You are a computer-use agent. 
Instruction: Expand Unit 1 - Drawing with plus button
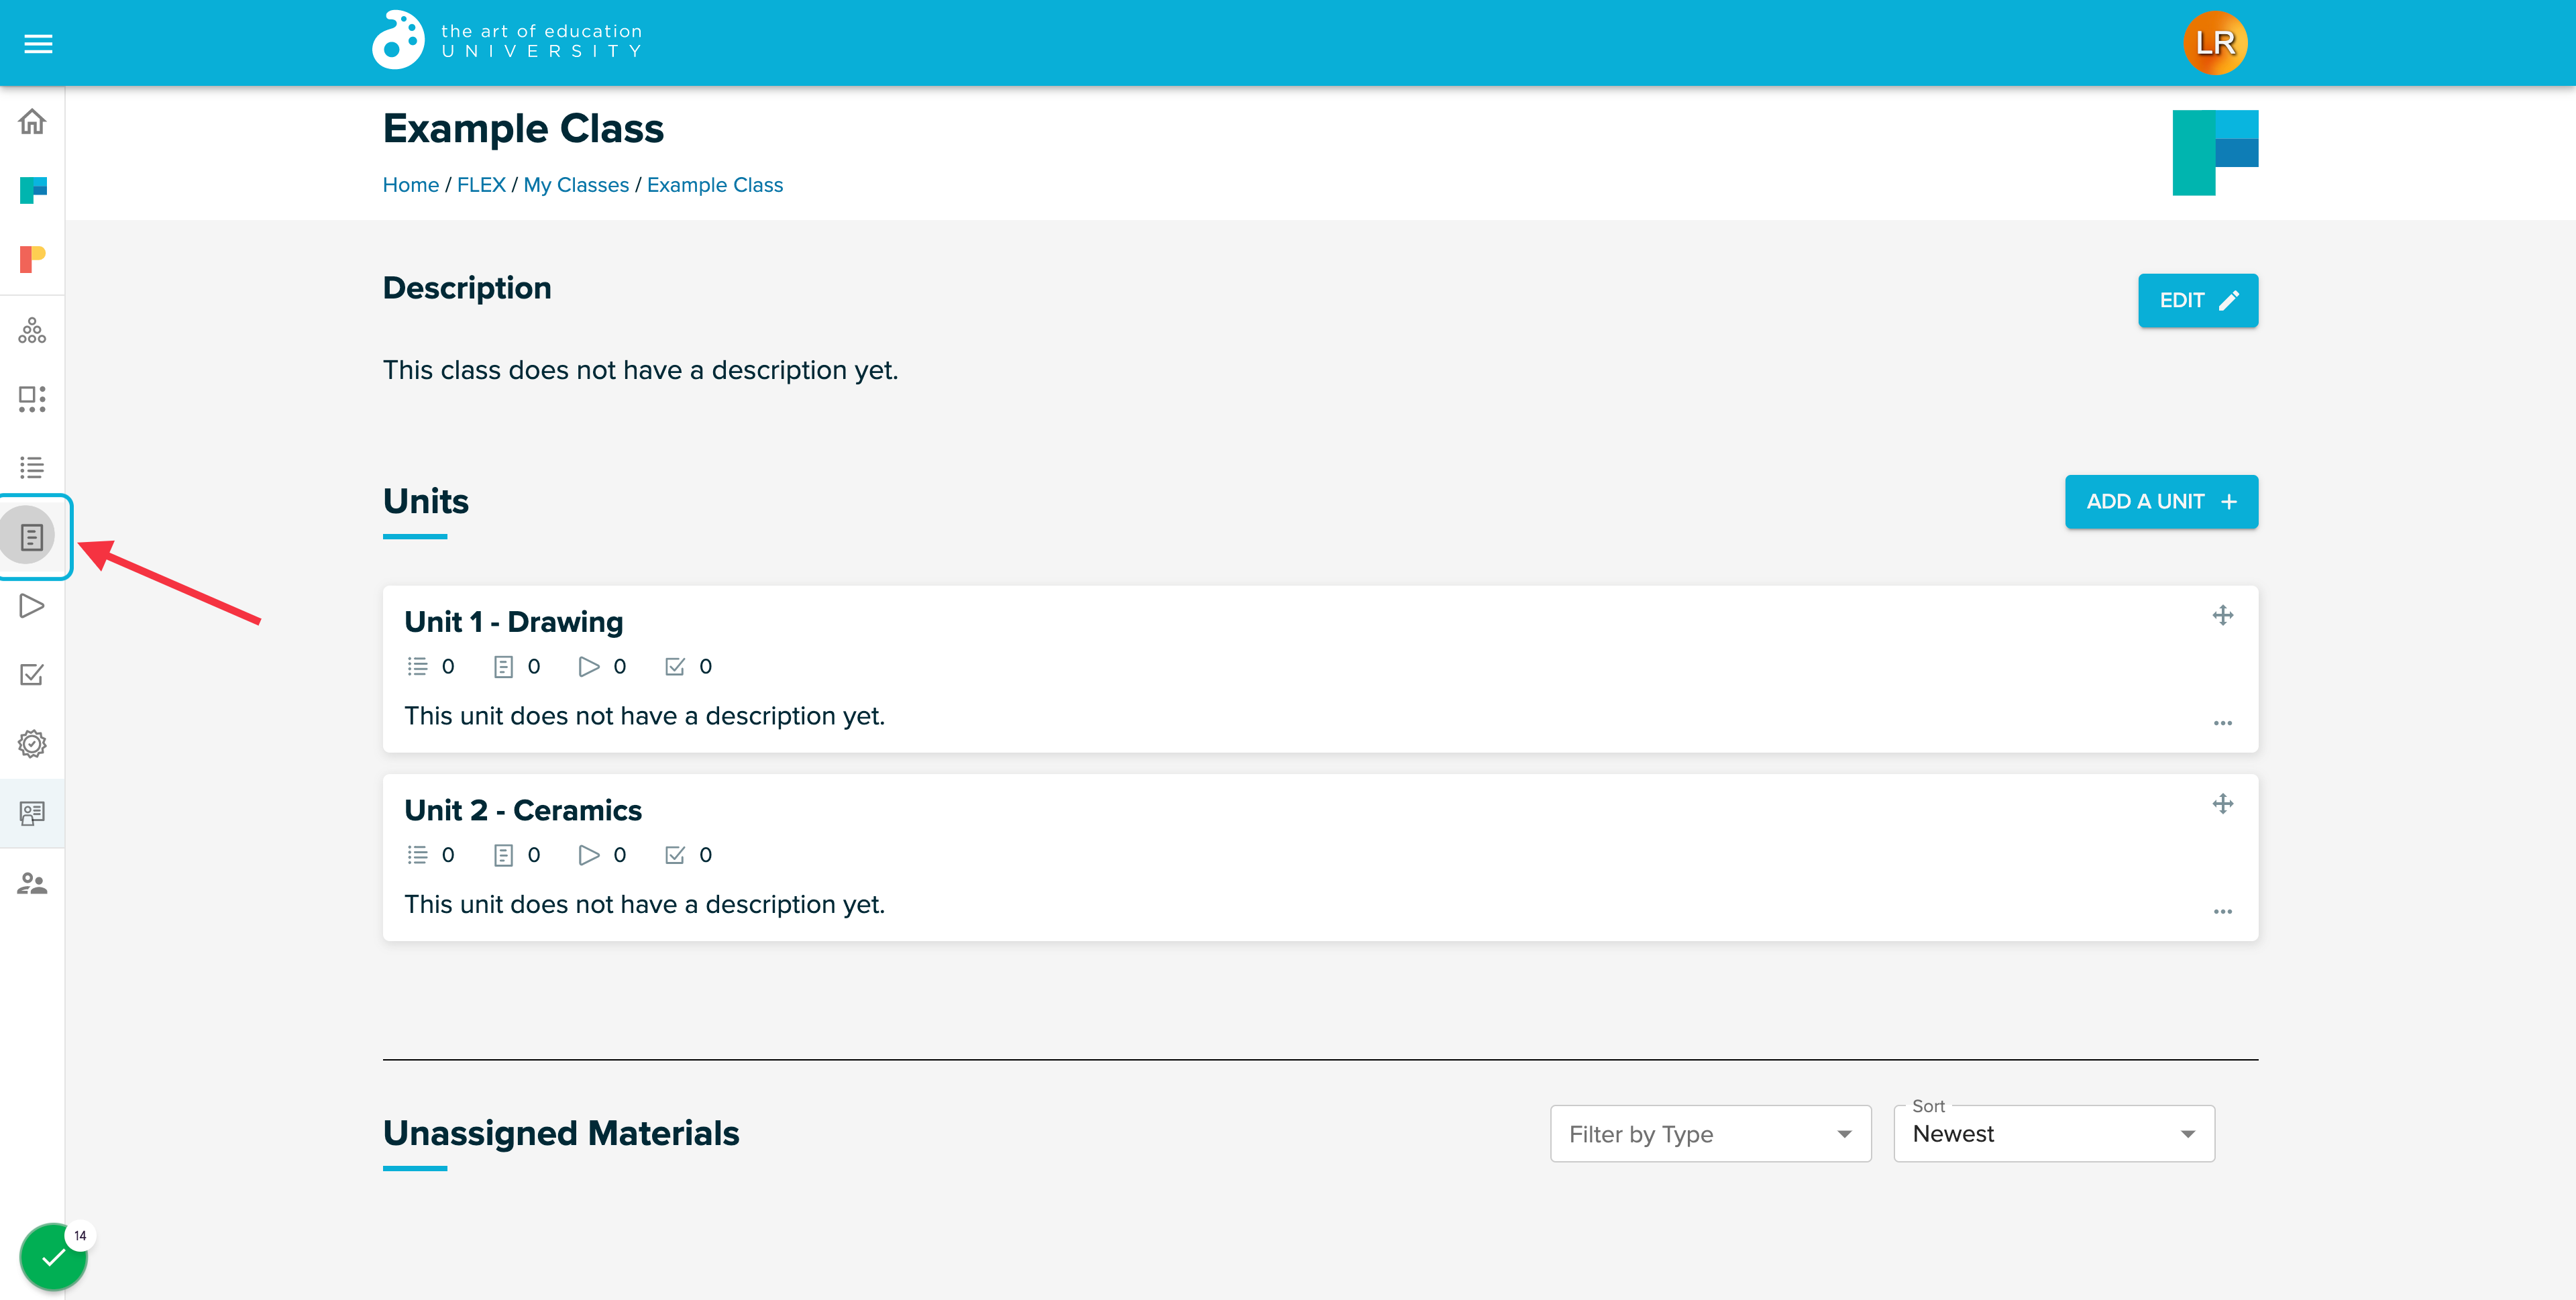[2223, 615]
